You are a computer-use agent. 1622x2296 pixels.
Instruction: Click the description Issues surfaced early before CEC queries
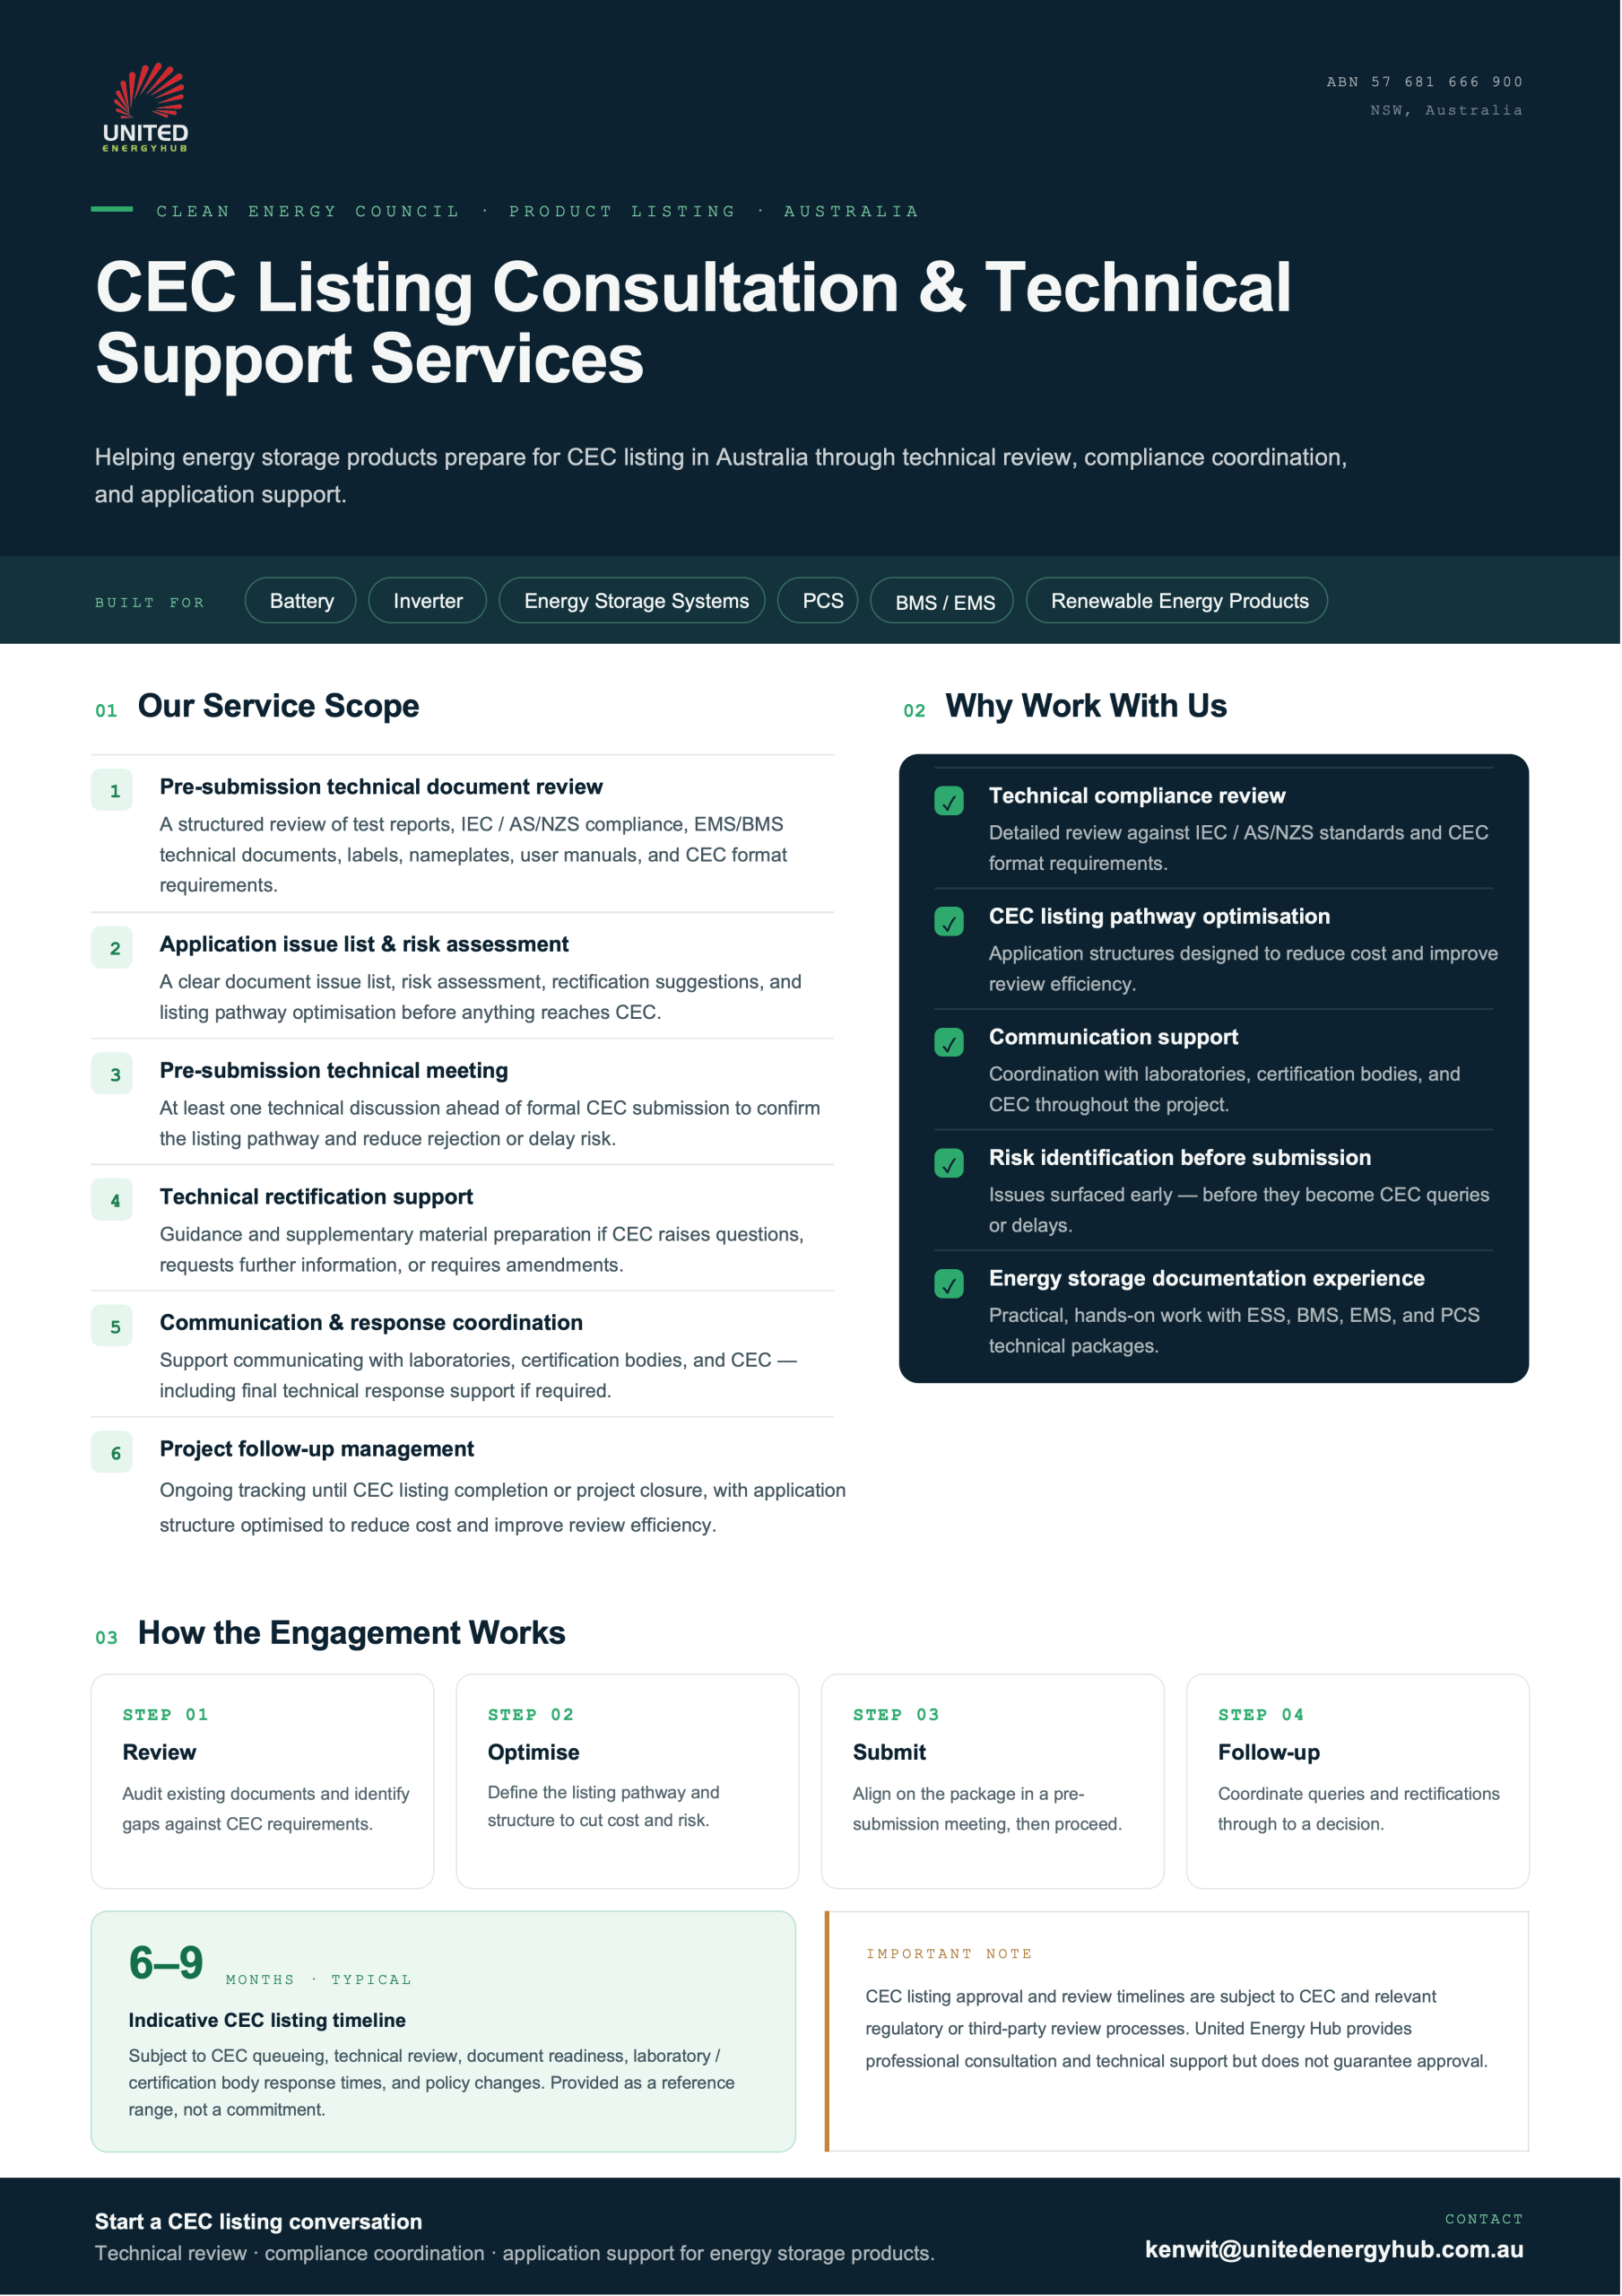pyautogui.click(x=1239, y=1210)
